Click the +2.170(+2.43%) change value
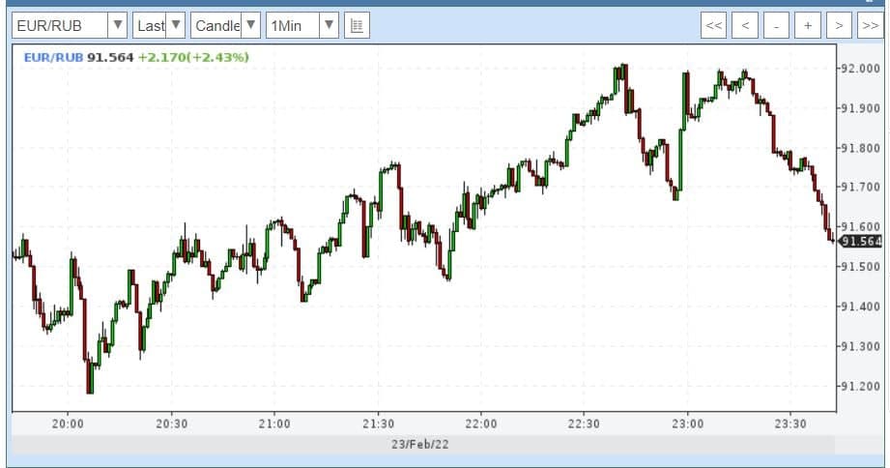The width and height of the screenshot is (890, 468). 193,57
